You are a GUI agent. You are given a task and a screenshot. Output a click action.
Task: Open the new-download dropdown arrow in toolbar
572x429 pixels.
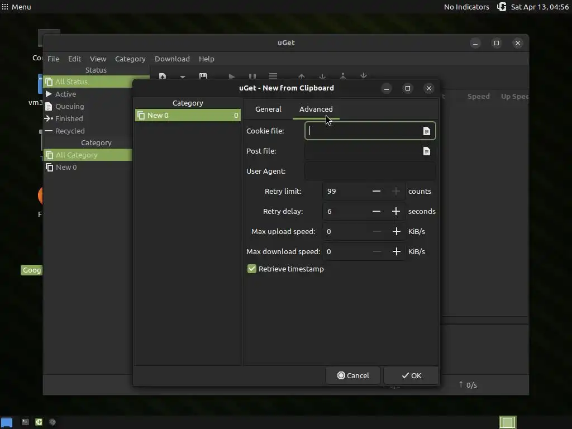coord(183,77)
